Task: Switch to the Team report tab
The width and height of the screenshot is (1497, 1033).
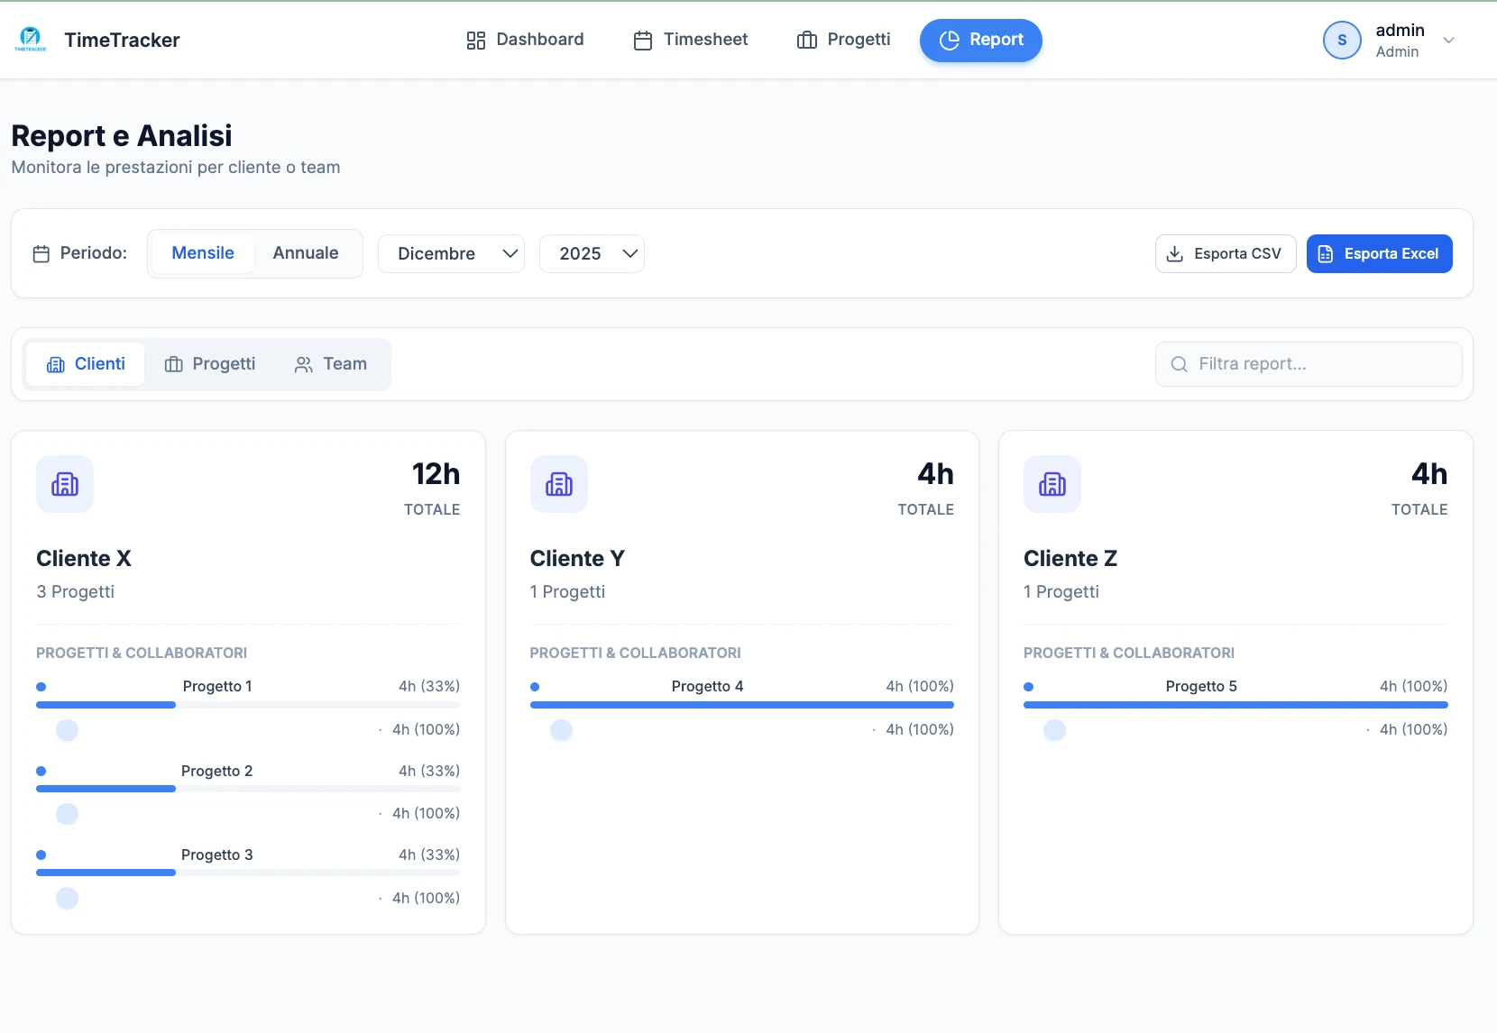Action: coord(331,364)
